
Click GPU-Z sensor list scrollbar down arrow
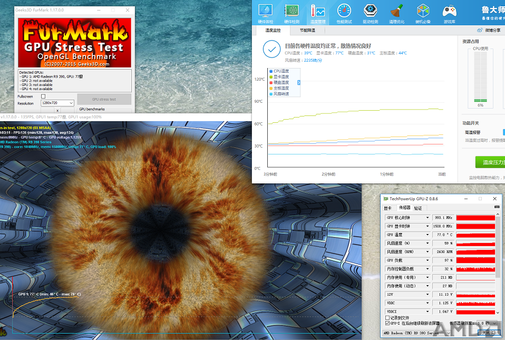point(498,313)
